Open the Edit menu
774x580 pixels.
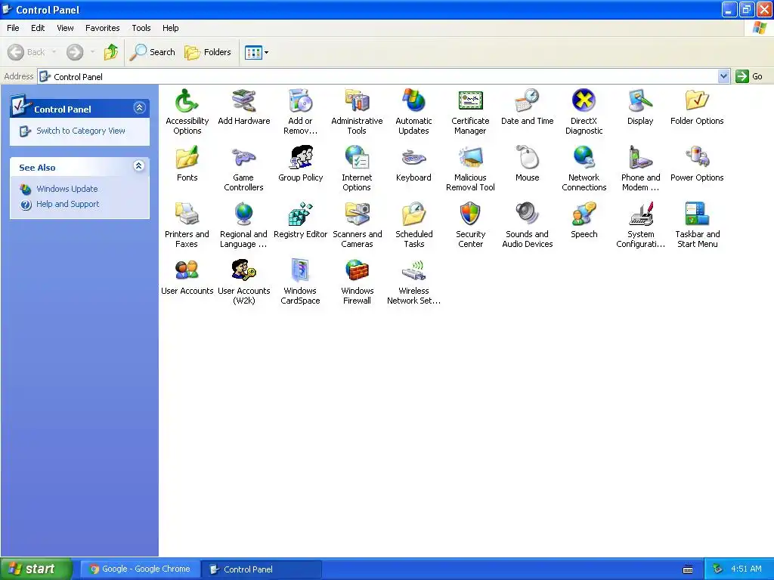(38, 28)
